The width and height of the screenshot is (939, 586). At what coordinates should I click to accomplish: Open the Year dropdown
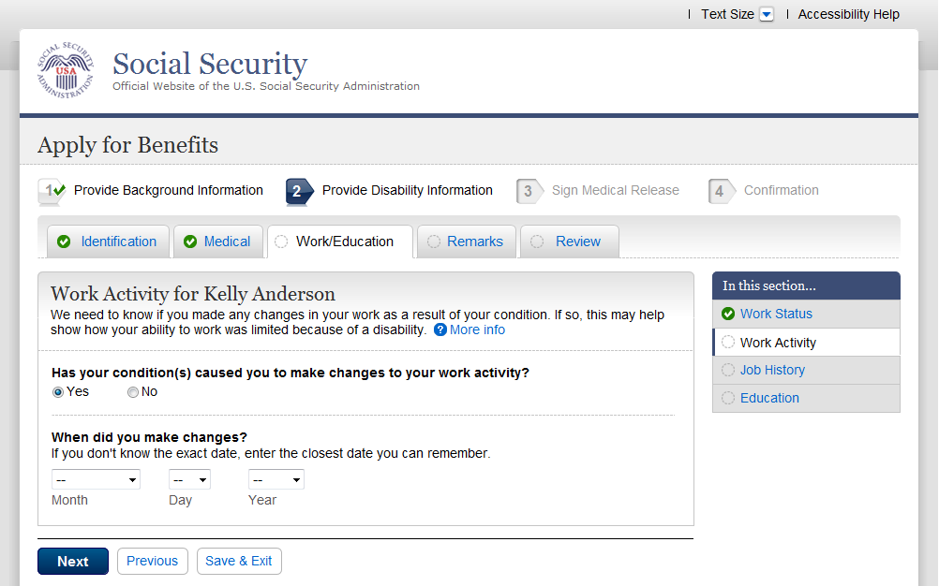[276, 480]
